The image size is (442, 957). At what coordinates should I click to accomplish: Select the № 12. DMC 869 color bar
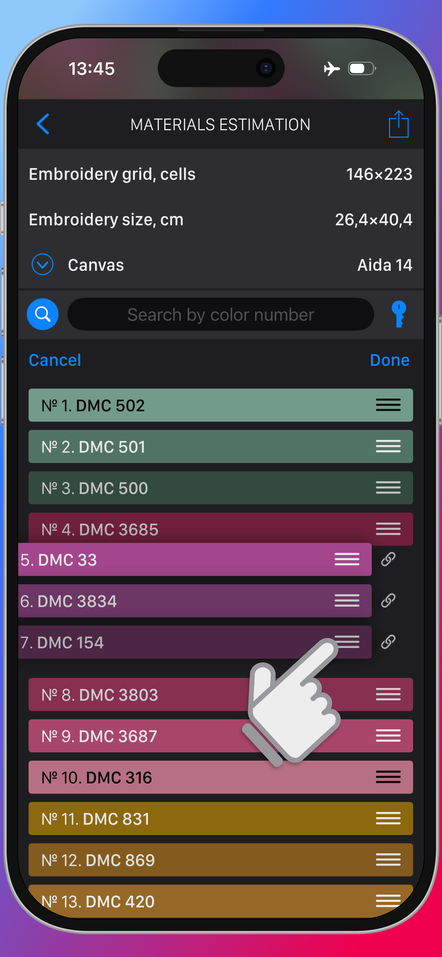tap(221, 859)
